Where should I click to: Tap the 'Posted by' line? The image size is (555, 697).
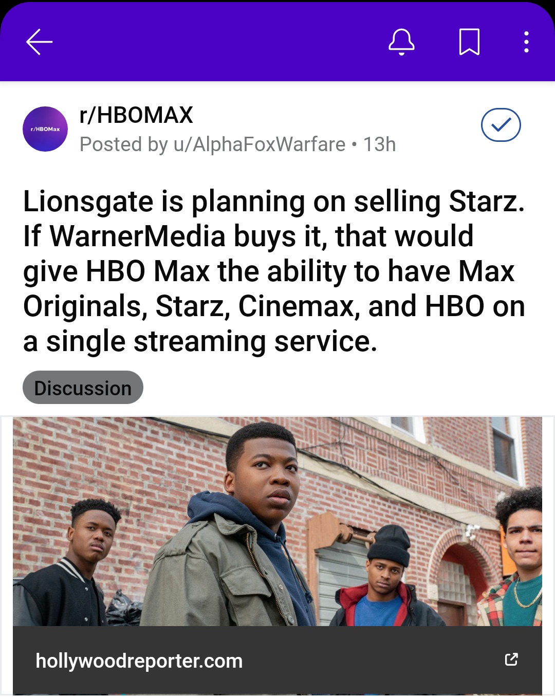click(x=237, y=144)
